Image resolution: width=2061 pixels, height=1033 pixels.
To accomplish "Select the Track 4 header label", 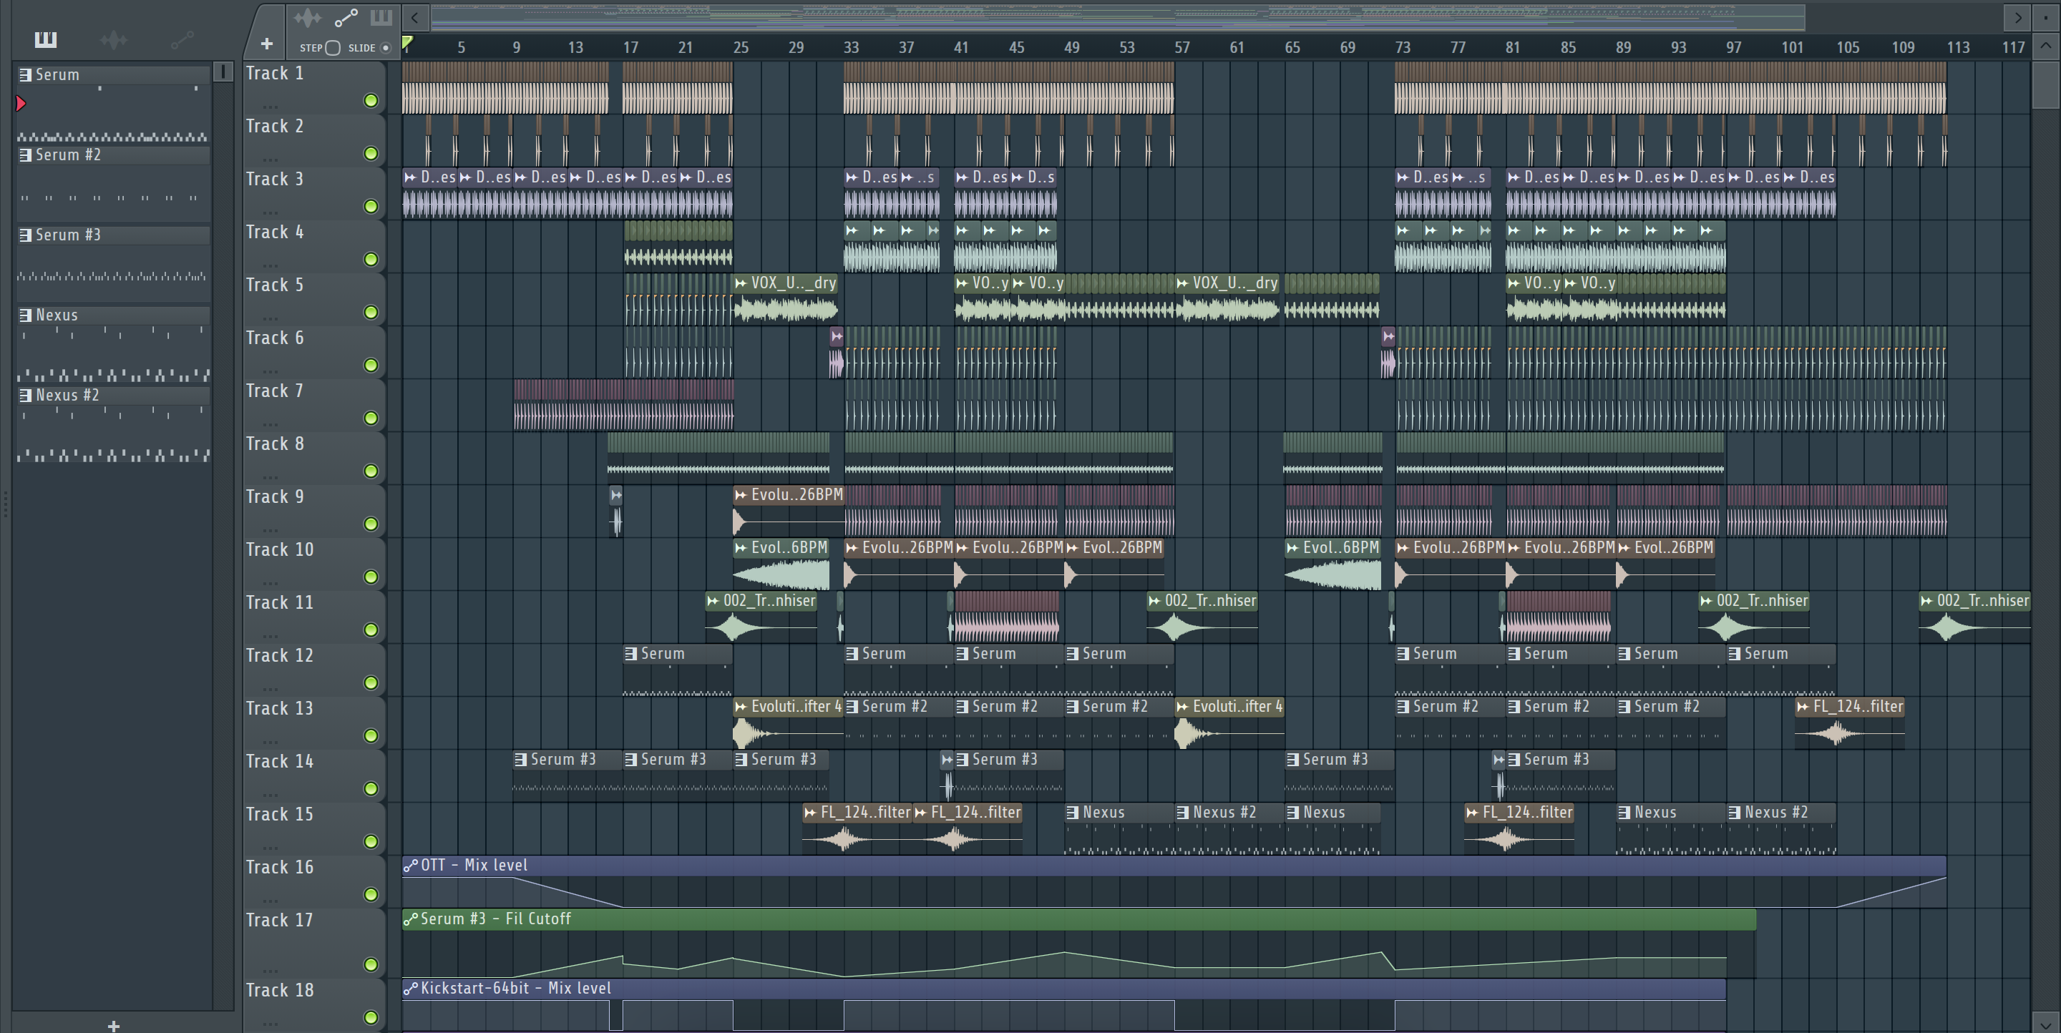I will pyautogui.click(x=274, y=232).
